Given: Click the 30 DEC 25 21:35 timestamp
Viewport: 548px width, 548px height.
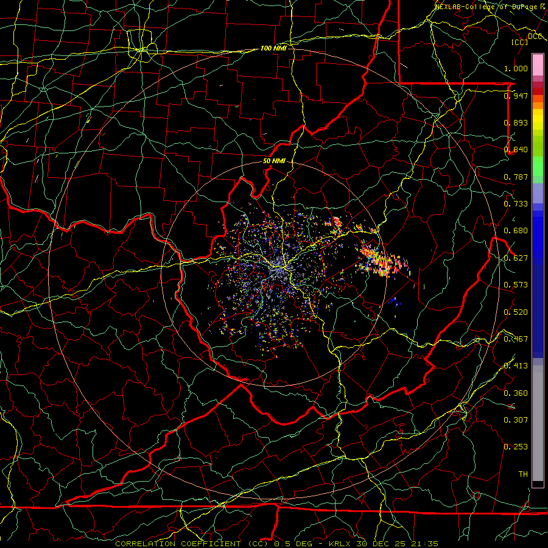Looking at the screenshot, I should (398, 544).
